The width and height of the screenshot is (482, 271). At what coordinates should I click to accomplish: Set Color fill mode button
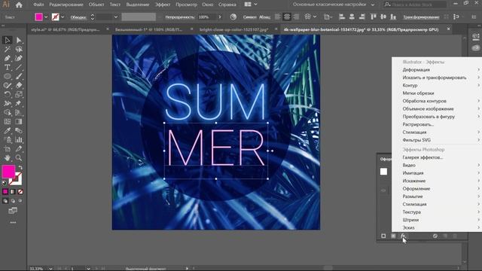click(x=5, y=191)
